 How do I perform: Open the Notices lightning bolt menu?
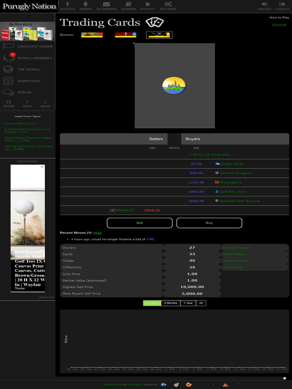point(68,4)
